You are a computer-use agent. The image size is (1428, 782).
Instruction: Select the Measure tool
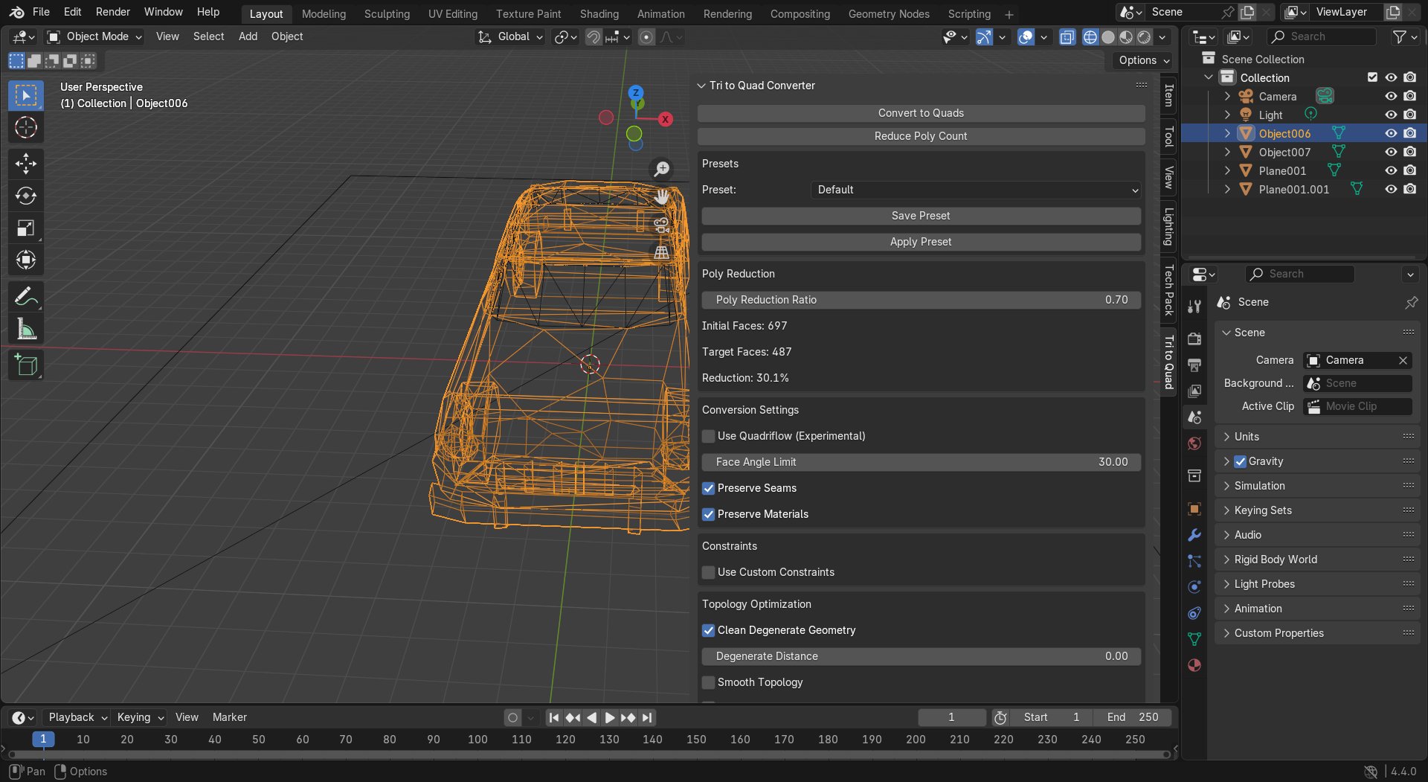click(25, 328)
